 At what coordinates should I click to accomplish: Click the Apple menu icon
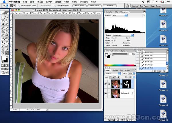tap(4, 2)
